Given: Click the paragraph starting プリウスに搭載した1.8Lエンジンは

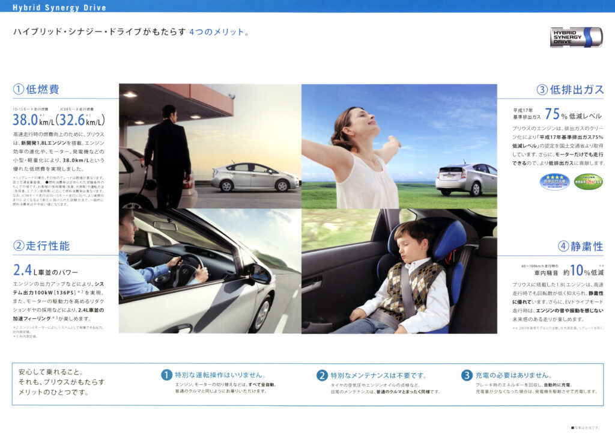Looking at the screenshot, I should point(558,302).
